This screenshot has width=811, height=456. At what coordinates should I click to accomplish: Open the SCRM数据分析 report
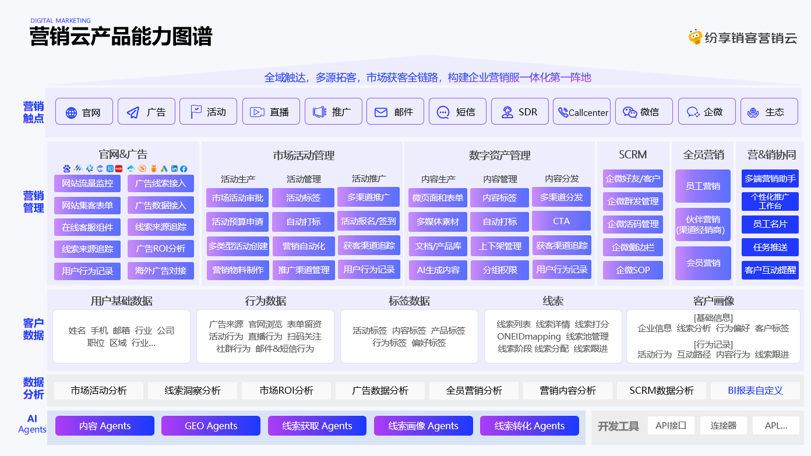coord(661,390)
